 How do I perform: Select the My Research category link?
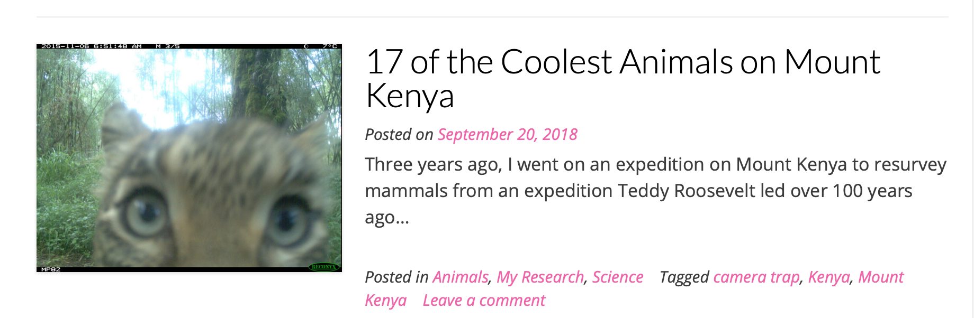point(540,277)
